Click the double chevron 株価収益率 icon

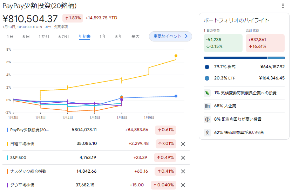[207, 133]
